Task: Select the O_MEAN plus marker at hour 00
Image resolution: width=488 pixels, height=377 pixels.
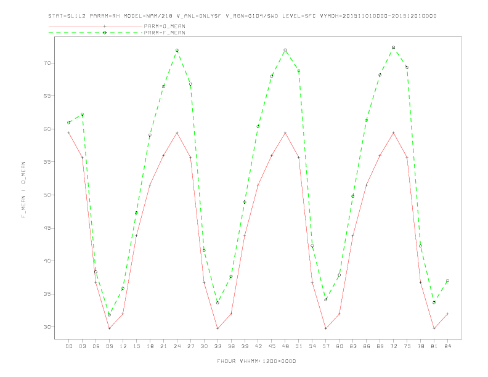Action: (69, 133)
